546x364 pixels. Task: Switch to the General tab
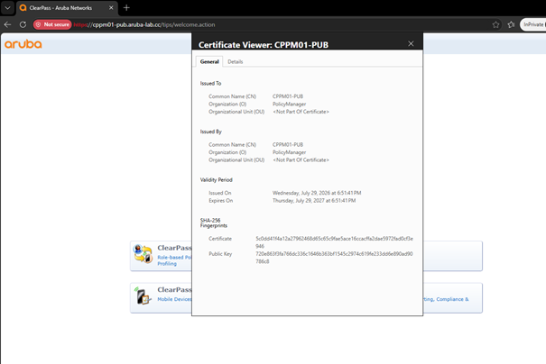(x=209, y=61)
